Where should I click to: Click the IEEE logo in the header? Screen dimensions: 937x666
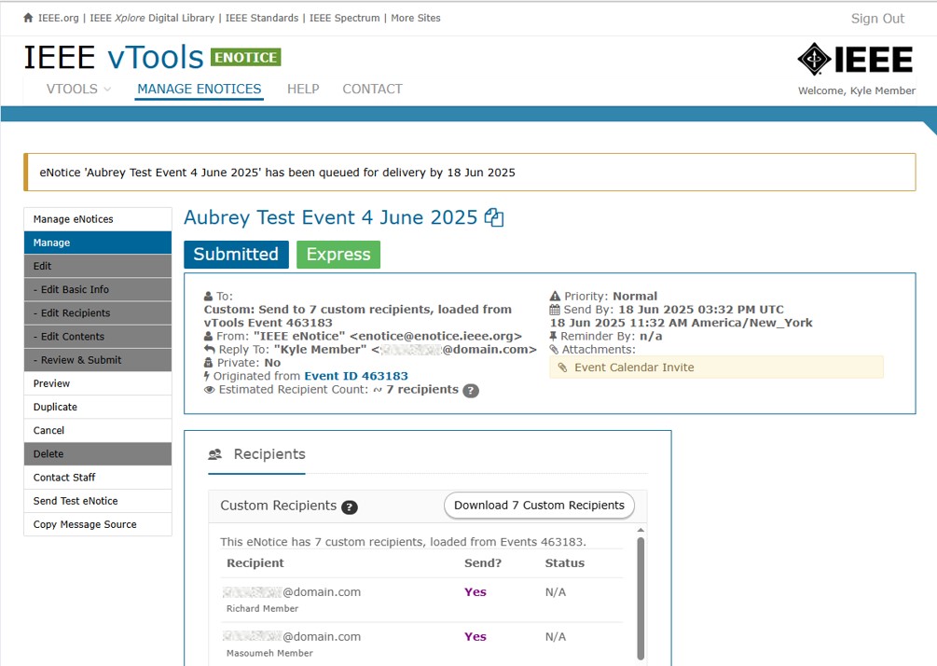pyautogui.click(x=855, y=59)
